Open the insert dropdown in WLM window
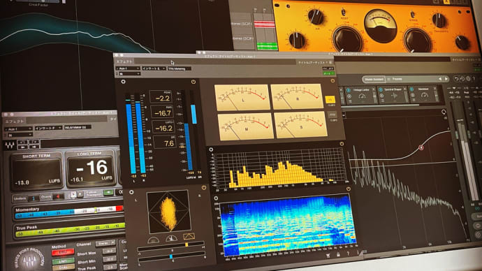This screenshot has width=482, height=271. pyautogui.click(x=48, y=128)
